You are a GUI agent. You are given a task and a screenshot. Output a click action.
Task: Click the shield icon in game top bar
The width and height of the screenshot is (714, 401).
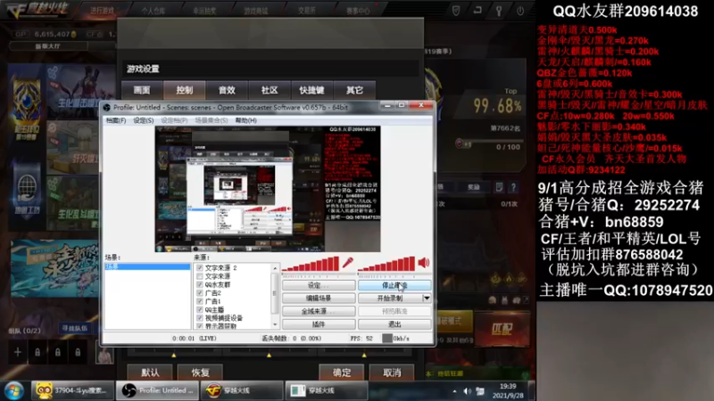[x=456, y=11]
